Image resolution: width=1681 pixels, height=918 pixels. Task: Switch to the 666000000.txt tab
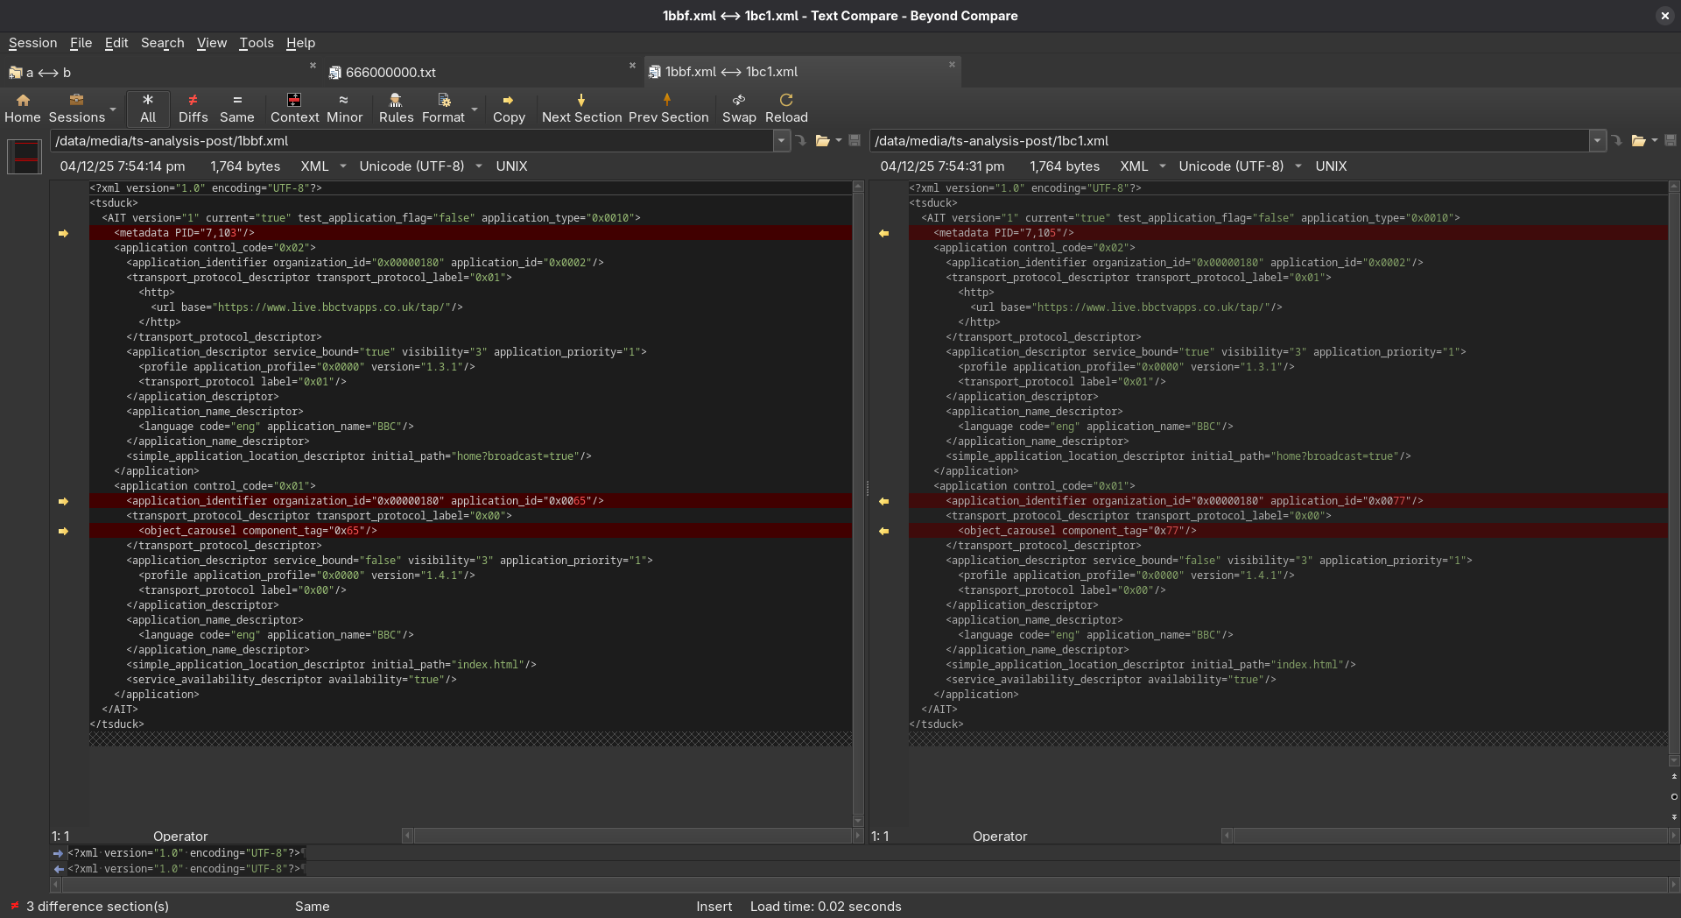pyautogui.click(x=390, y=73)
